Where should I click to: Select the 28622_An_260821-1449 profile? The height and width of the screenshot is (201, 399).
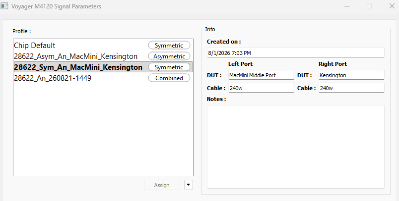coord(103,78)
